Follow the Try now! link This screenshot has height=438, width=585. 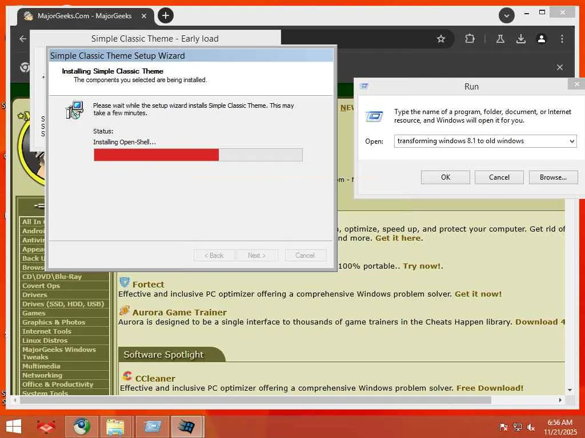[422, 266]
